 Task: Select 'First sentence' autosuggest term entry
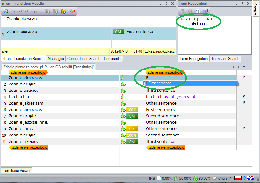160,83
